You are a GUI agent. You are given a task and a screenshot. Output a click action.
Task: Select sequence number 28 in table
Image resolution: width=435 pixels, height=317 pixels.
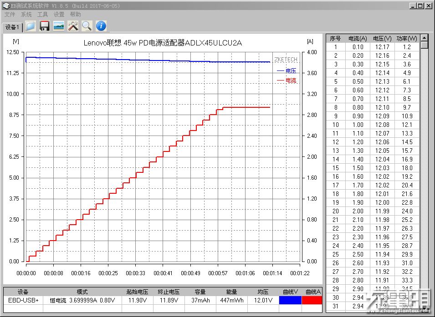click(335, 280)
